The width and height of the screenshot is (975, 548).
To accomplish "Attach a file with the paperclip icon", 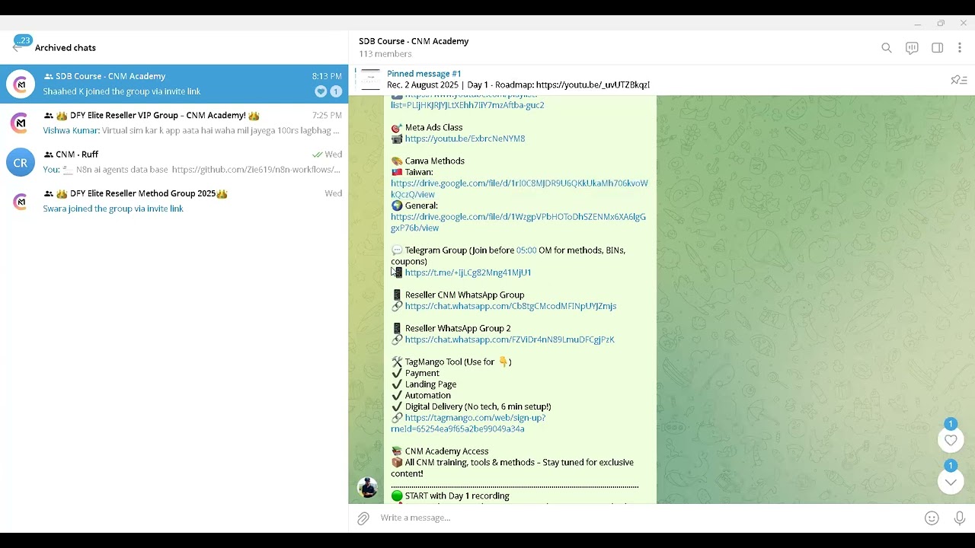I will click(363, 518).
